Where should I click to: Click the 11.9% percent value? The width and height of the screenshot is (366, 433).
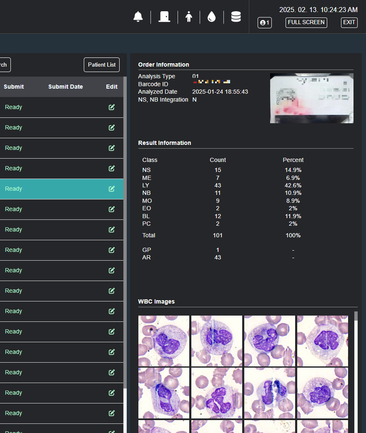[x=293, y=216]
